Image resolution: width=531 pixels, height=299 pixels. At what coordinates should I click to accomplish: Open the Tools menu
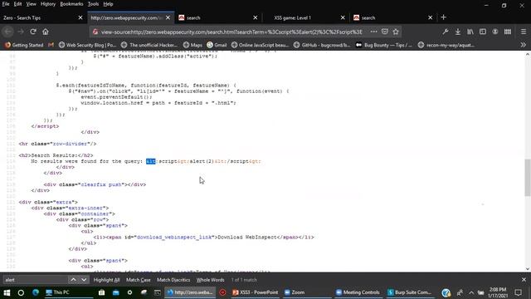coord(93,4)
